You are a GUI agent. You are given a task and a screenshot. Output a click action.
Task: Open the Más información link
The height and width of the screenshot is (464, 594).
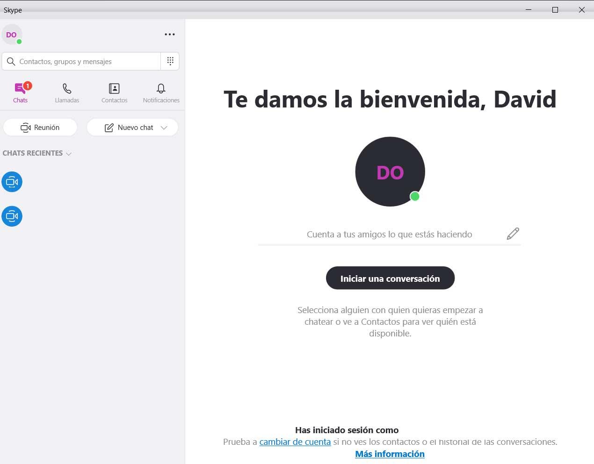(390, 454)
